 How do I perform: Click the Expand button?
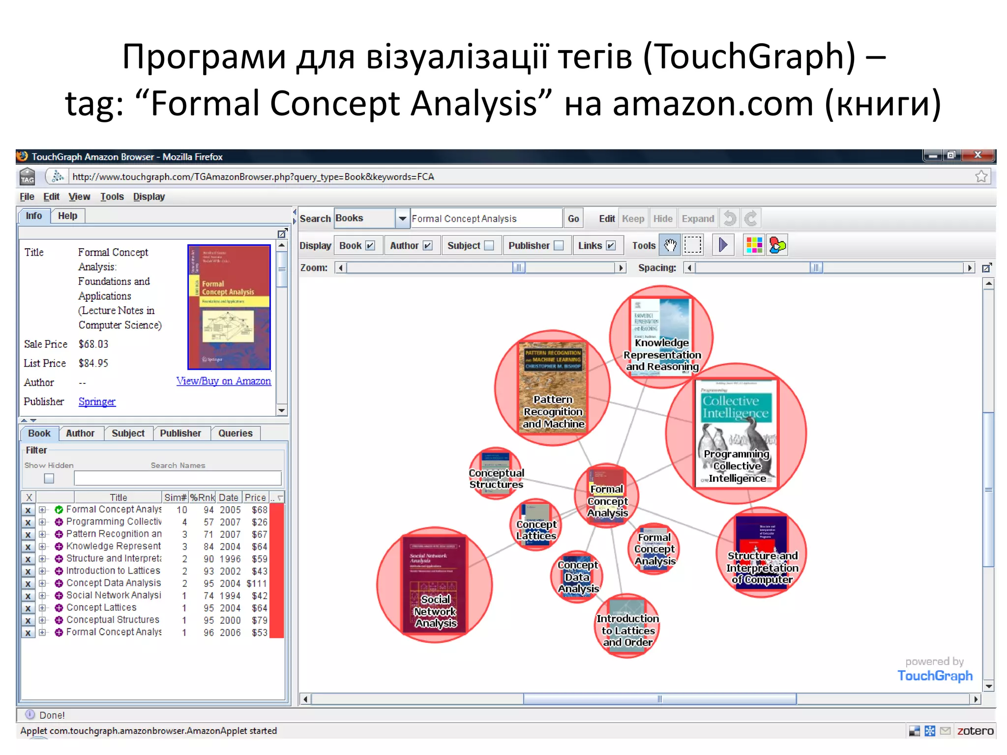pos(698,219)
